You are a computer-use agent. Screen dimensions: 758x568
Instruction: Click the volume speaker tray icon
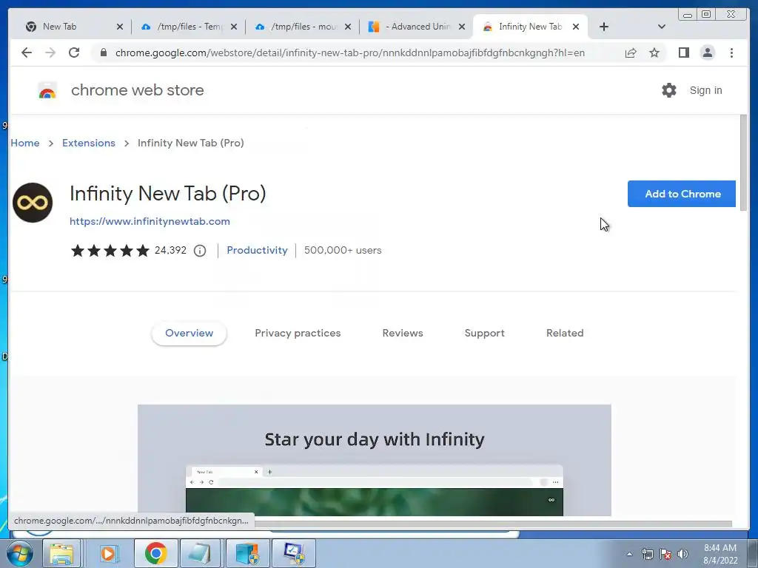point(682,554)
